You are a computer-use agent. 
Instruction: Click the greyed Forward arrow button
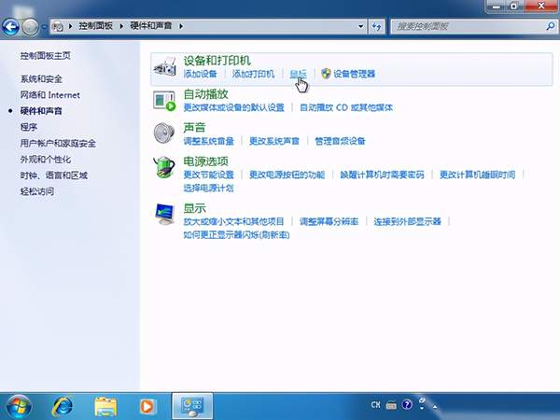tap(30, 27)
